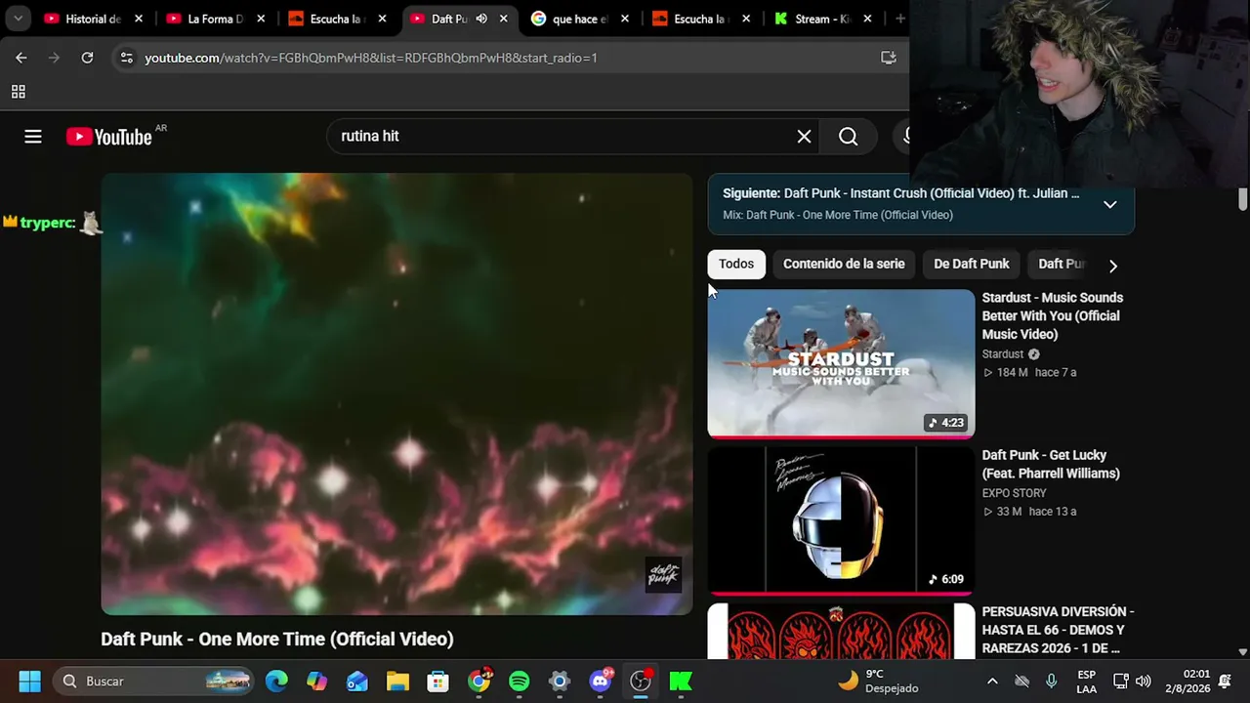
Task: Close the Historial de tab
Action: coord(139,19)
